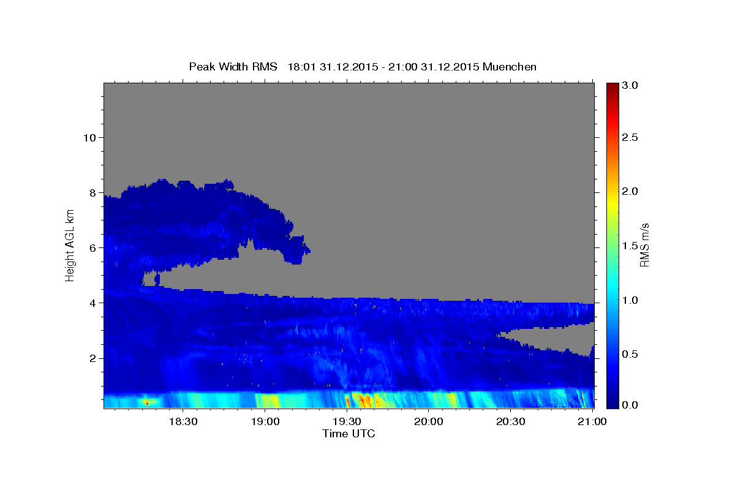Image resolution: width=735 pixels, height=490 pixels.
Task: Click the 21:00 time tick label
Action: (x=592, y=422)
